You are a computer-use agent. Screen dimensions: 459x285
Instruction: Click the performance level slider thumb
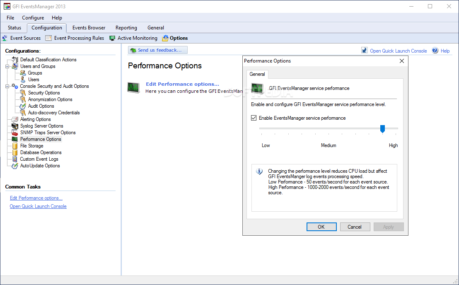tap(382, 129)
